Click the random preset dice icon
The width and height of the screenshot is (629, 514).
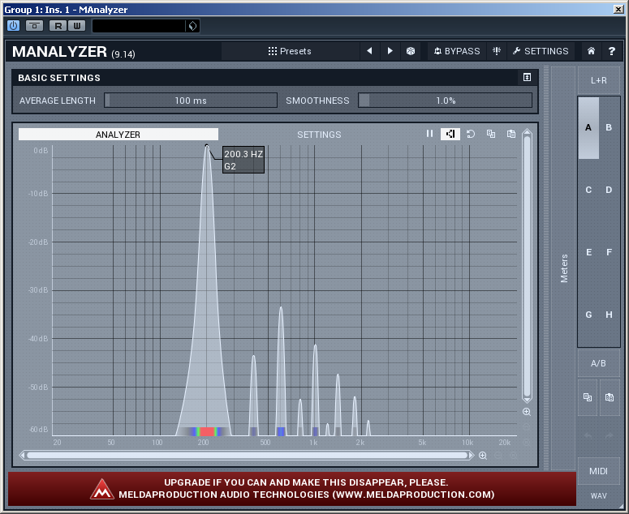pyautogui.click(x=411, y=51)
